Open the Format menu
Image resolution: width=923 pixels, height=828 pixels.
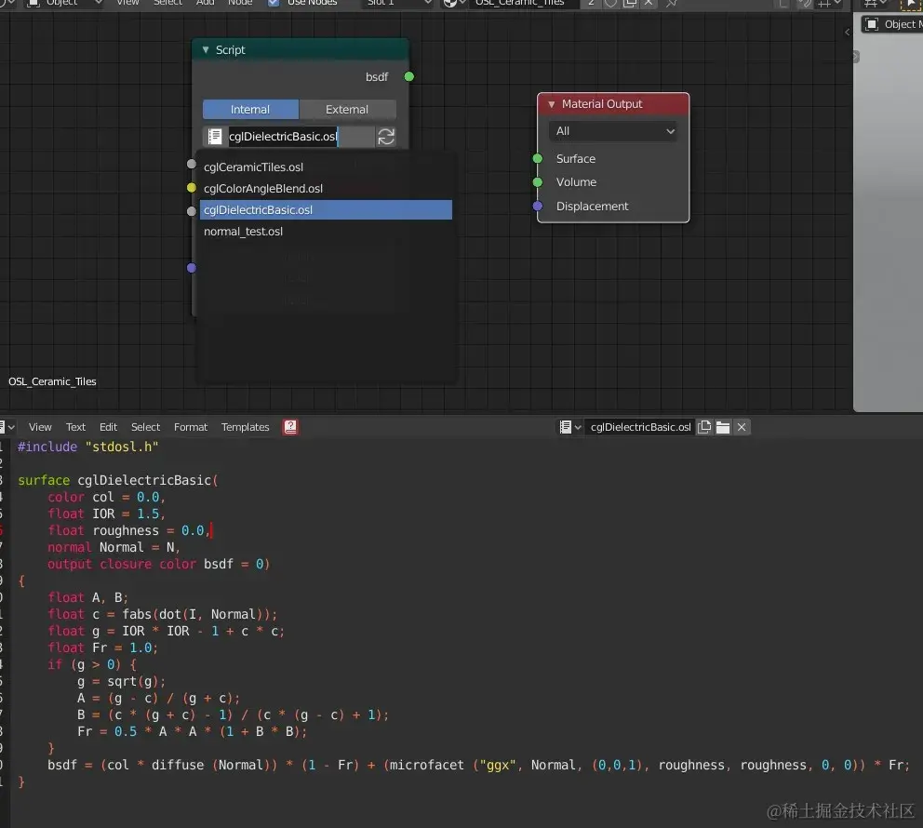pyautogui.click(x=191, y=427)
